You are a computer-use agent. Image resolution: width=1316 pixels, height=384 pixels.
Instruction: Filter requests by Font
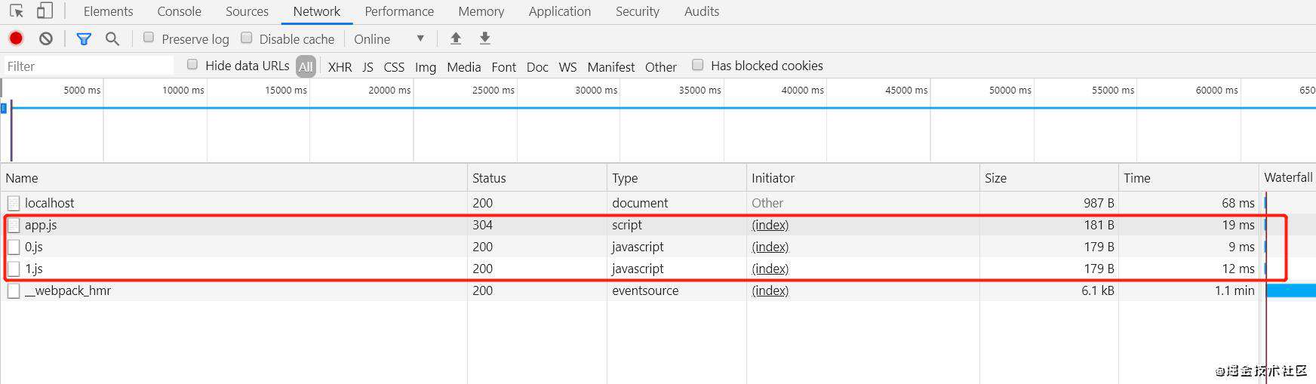[503, 67]
